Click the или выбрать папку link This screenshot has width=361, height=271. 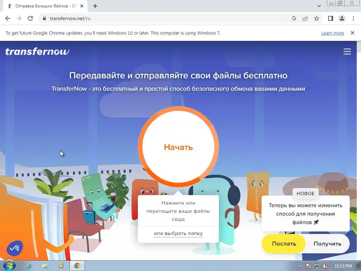(178, 234)
